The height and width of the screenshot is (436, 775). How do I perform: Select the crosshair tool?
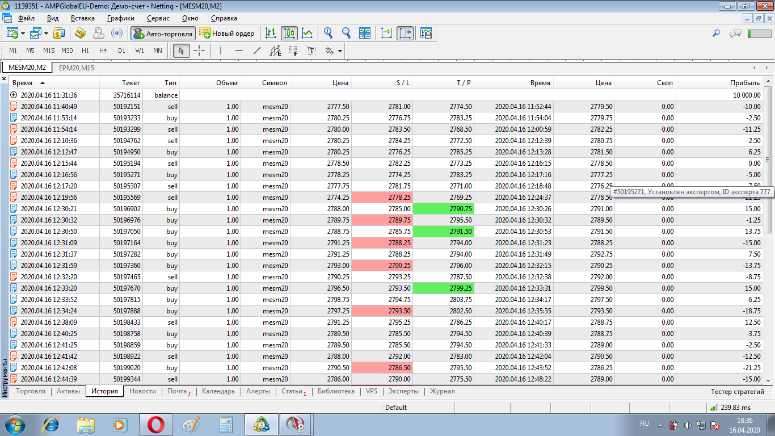(x=199, y=51)
